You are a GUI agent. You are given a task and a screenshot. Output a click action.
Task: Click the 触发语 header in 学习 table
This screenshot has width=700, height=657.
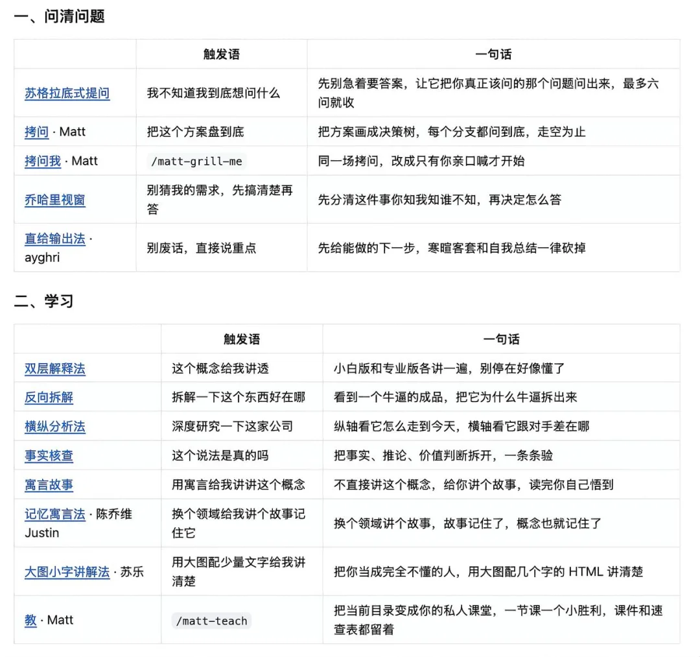point(242,339)
